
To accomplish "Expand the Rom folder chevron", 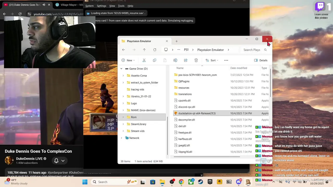I will (123, 117).
